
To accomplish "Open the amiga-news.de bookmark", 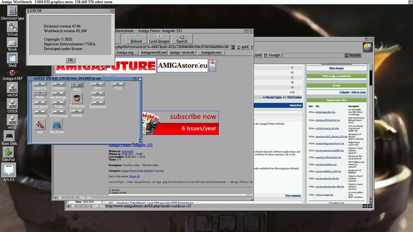I will tap(182, 53).
